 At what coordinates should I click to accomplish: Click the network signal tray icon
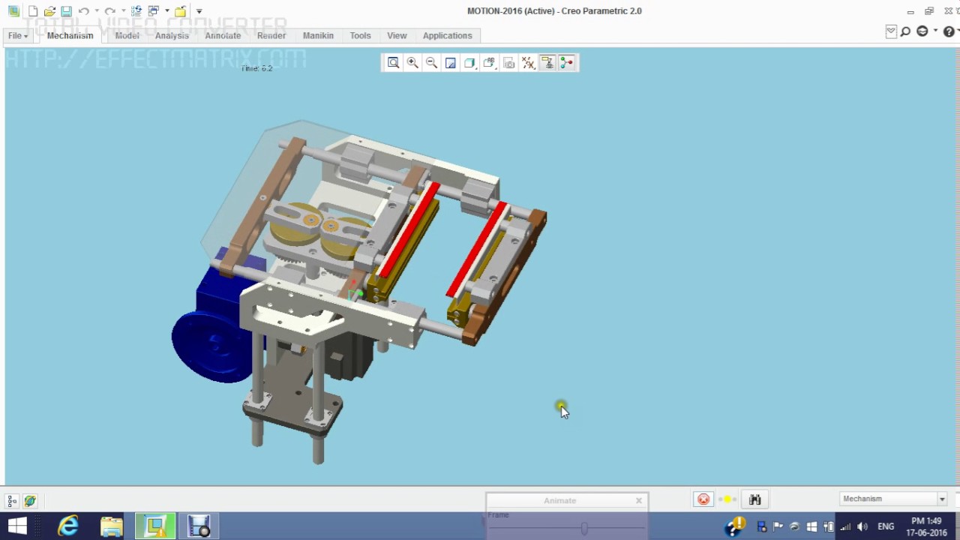[x=845, y=526]
